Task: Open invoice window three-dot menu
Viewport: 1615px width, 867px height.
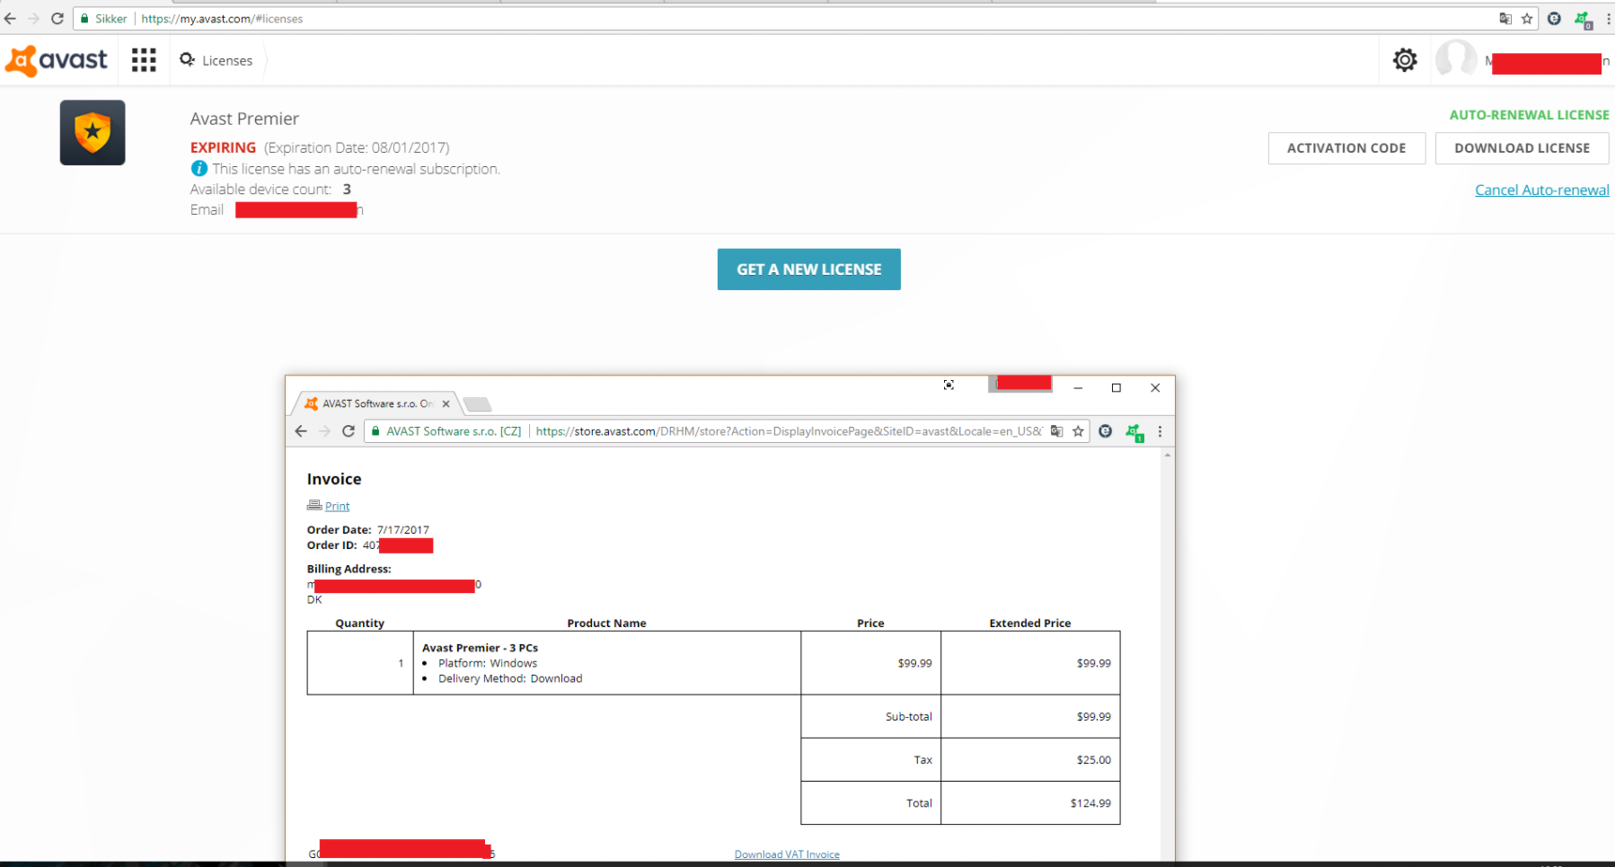Action: pos(1160,431)
